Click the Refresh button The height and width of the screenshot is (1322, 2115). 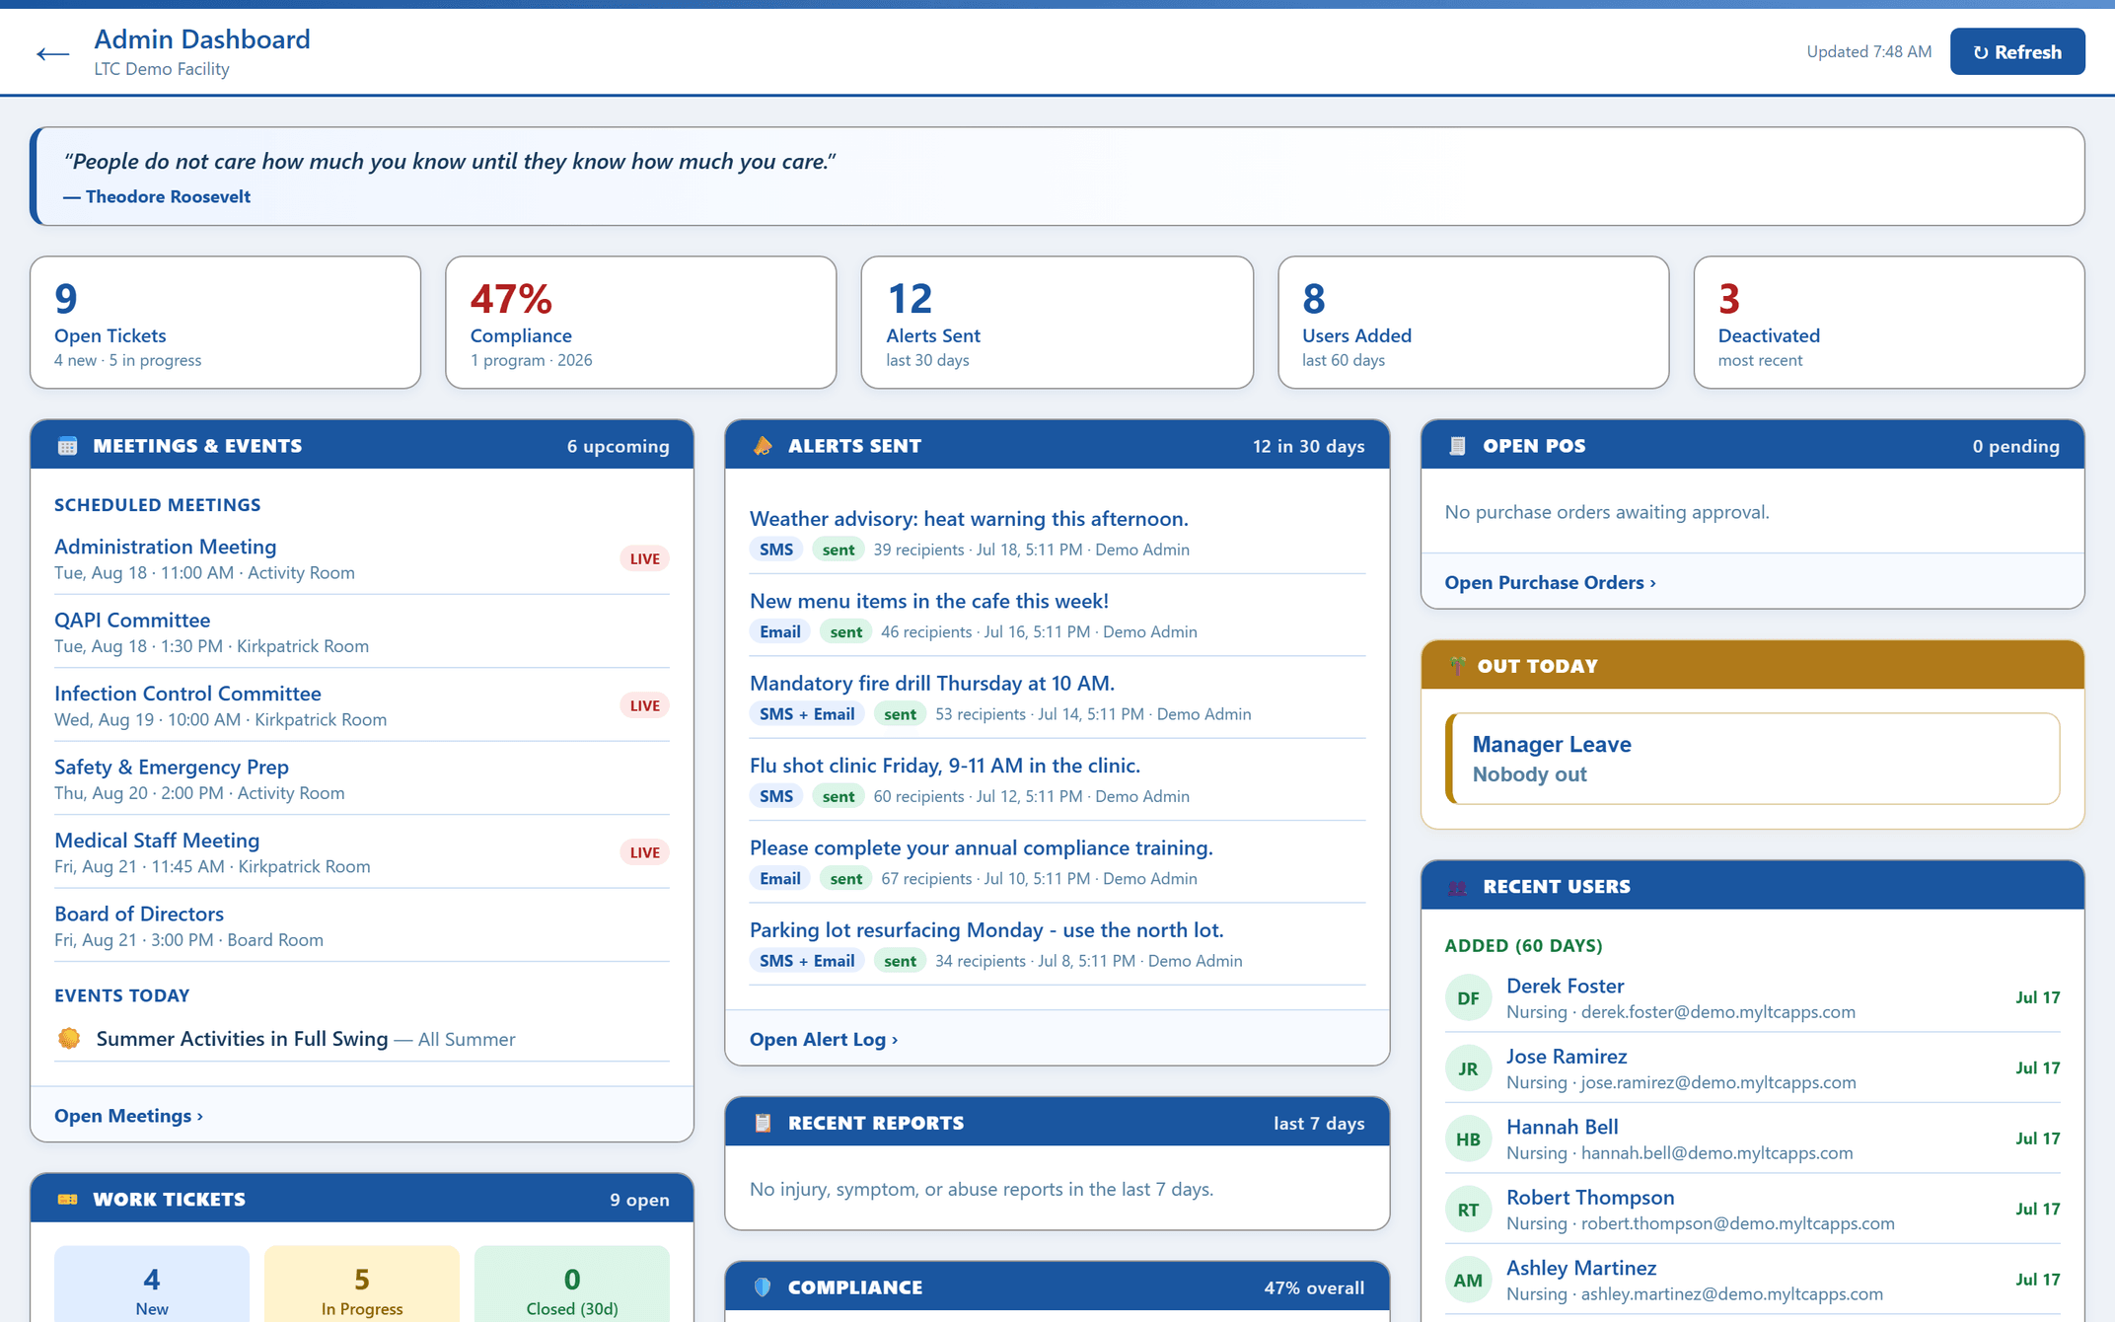pos(2017,51)
